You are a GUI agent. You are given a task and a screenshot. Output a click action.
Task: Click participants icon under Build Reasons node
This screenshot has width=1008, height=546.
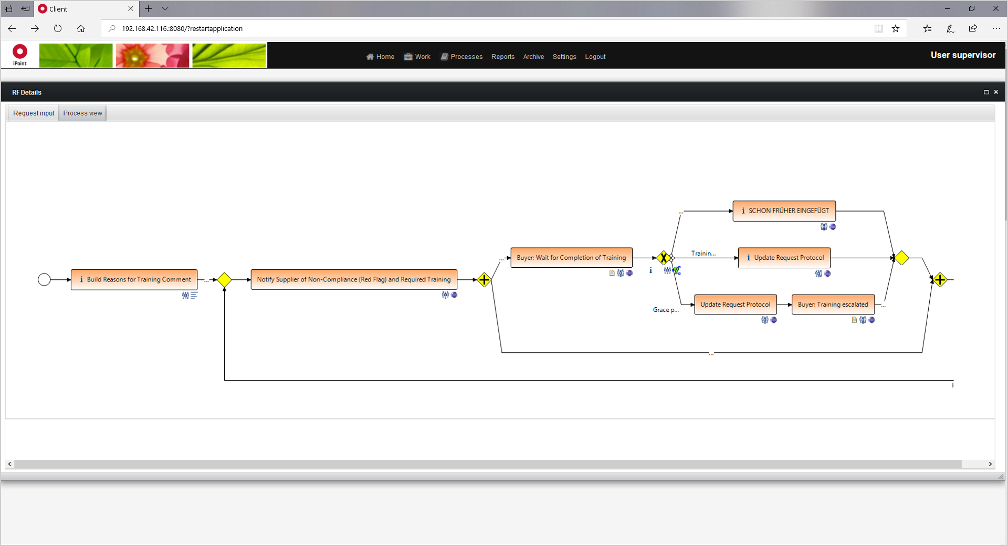pos(185,296)
